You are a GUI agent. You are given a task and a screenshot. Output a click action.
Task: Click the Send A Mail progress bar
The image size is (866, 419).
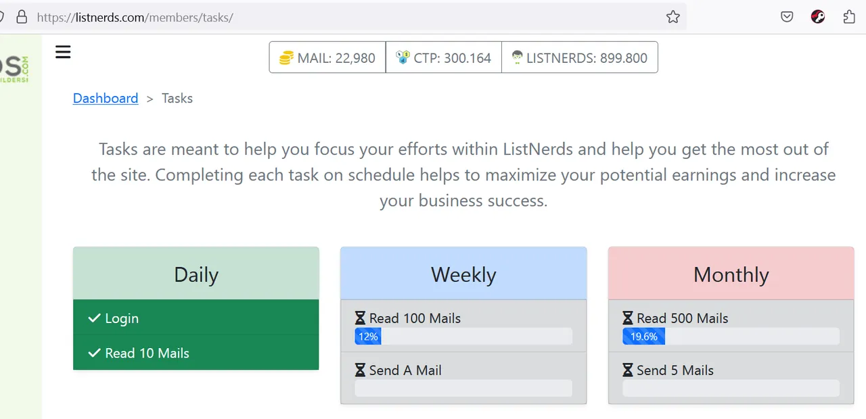pyautogui.click(x=463, y=388)
